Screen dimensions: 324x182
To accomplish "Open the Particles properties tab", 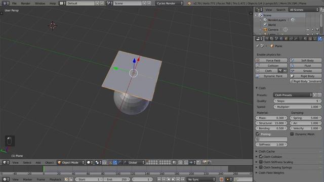I will coord(315,39).
